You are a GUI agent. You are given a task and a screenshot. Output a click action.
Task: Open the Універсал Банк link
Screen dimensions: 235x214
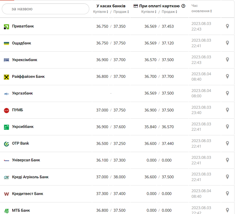tap(26, 160)
